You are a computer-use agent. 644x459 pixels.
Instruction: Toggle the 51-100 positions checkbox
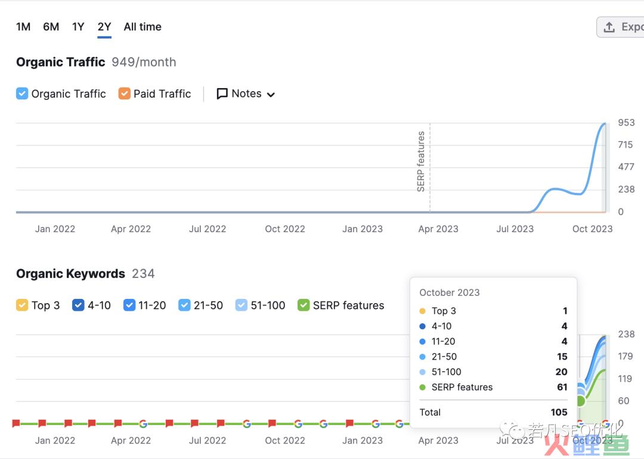[x=241, y=305]
